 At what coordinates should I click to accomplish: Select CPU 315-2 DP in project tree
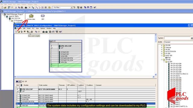click(16, 19)
